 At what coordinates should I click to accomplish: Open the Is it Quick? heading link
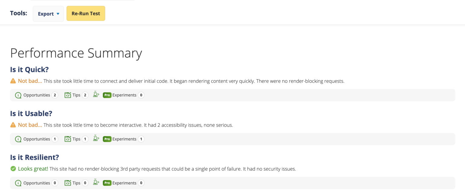29,69
